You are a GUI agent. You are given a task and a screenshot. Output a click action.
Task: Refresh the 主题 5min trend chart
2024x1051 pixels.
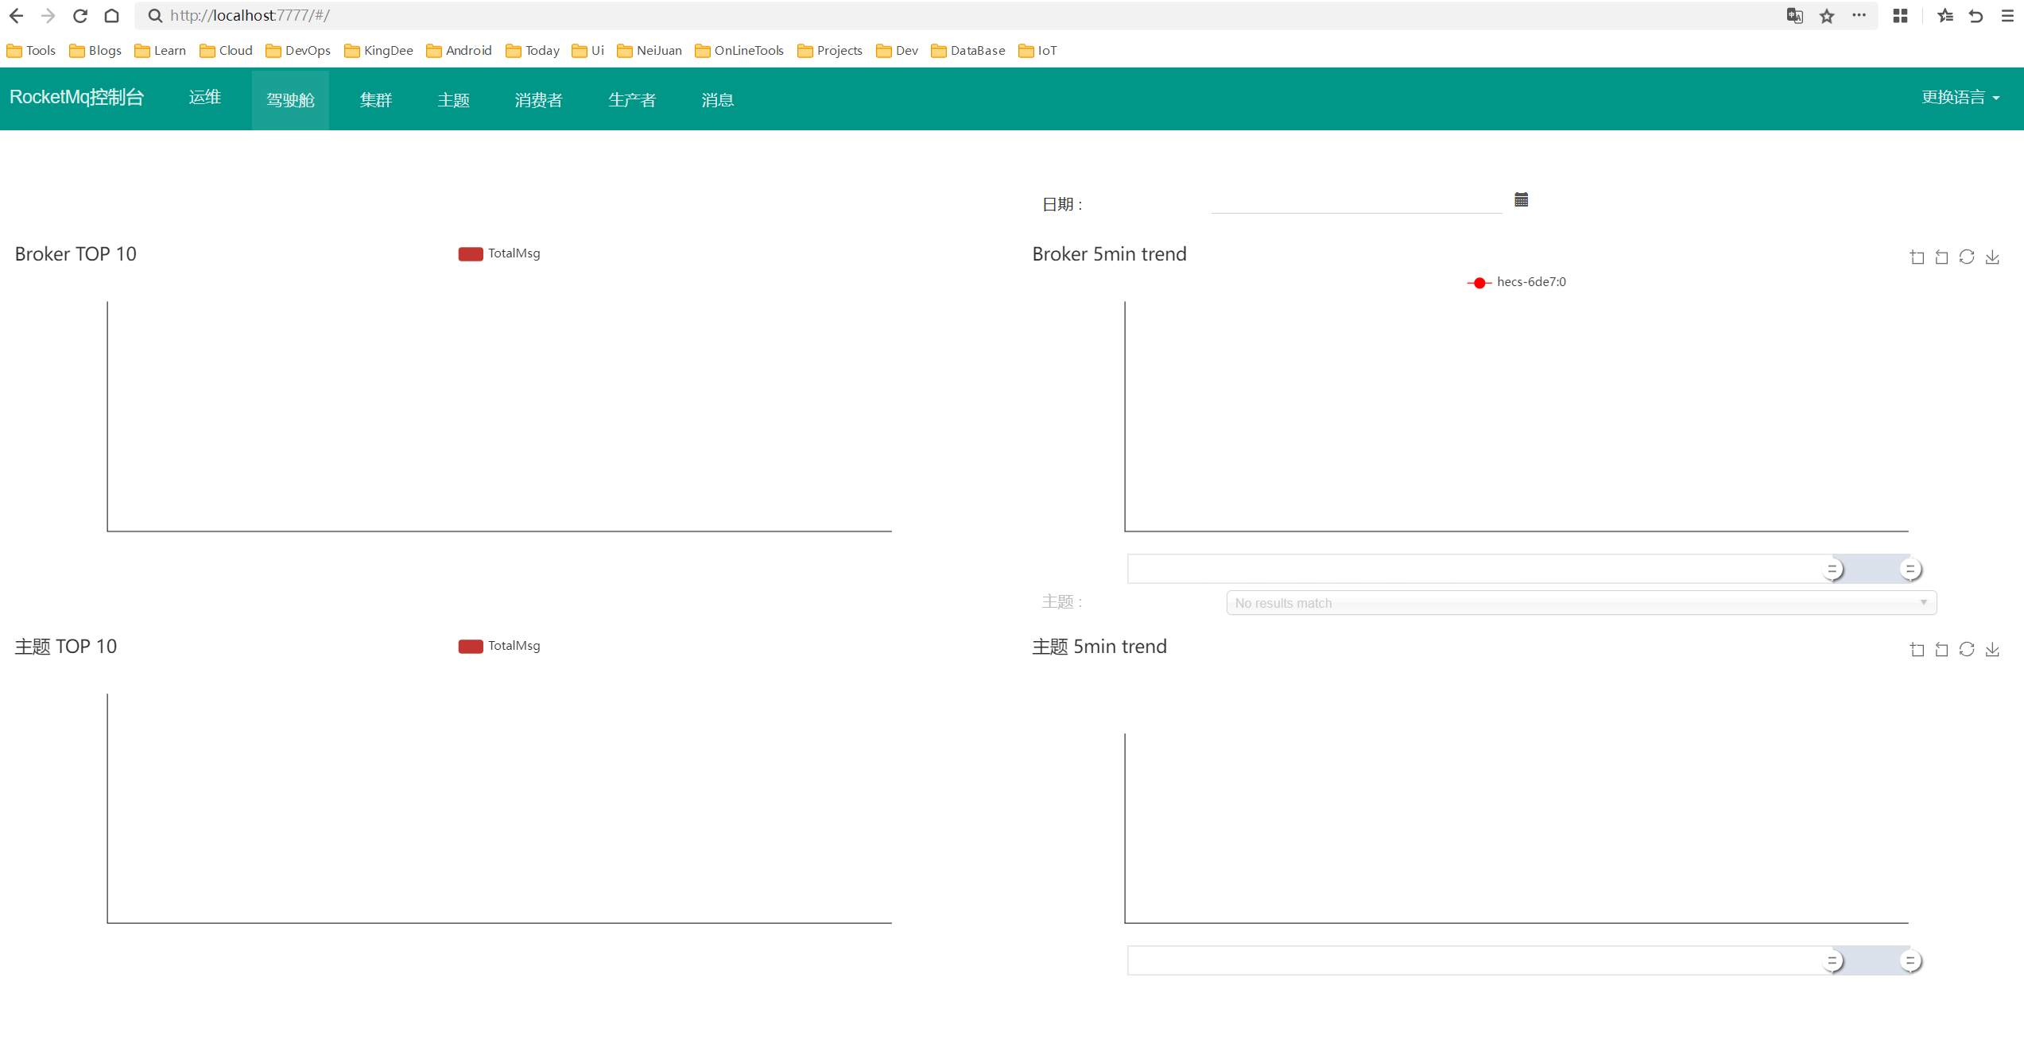point(1967,649)
